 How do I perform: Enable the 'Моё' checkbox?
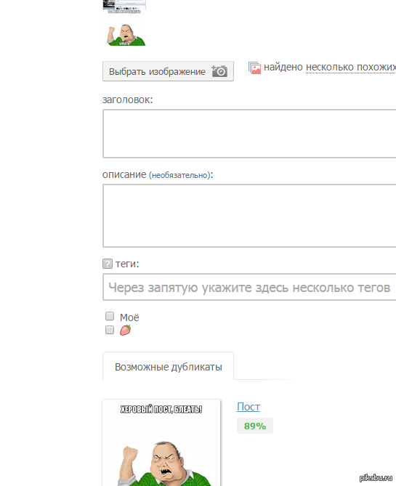pyautogui.click(x=110, y=316)
